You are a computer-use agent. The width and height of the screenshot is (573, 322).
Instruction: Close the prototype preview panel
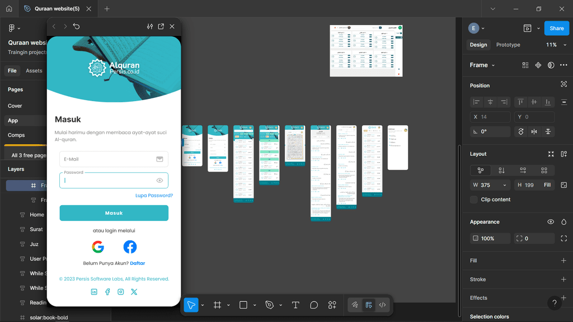click(172, 26)
